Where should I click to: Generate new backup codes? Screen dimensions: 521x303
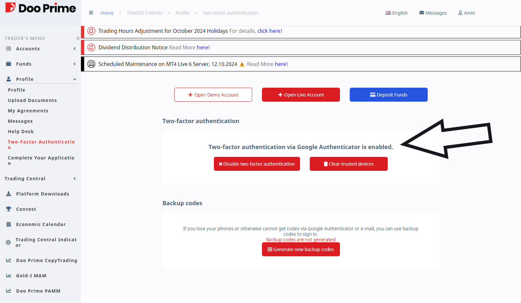coord(301,249)
